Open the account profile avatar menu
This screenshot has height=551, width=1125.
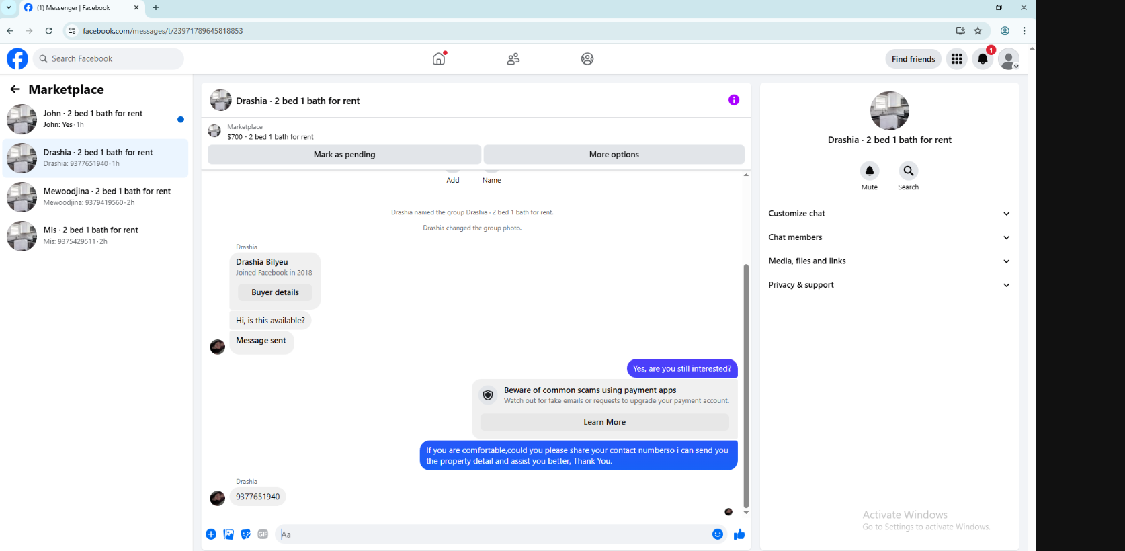click(1008, 59)
